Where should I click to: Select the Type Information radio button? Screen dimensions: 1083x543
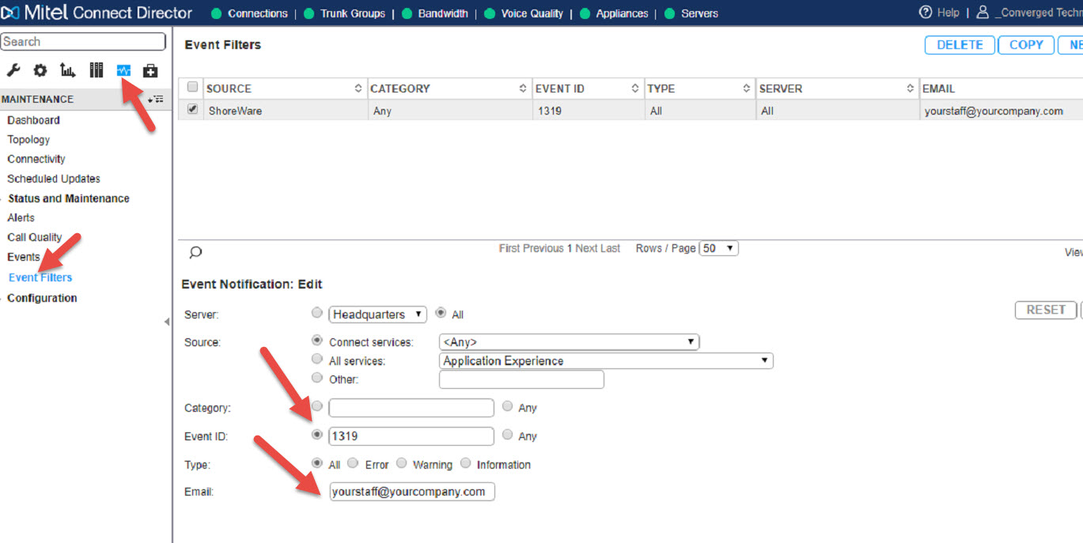(465, 463)
